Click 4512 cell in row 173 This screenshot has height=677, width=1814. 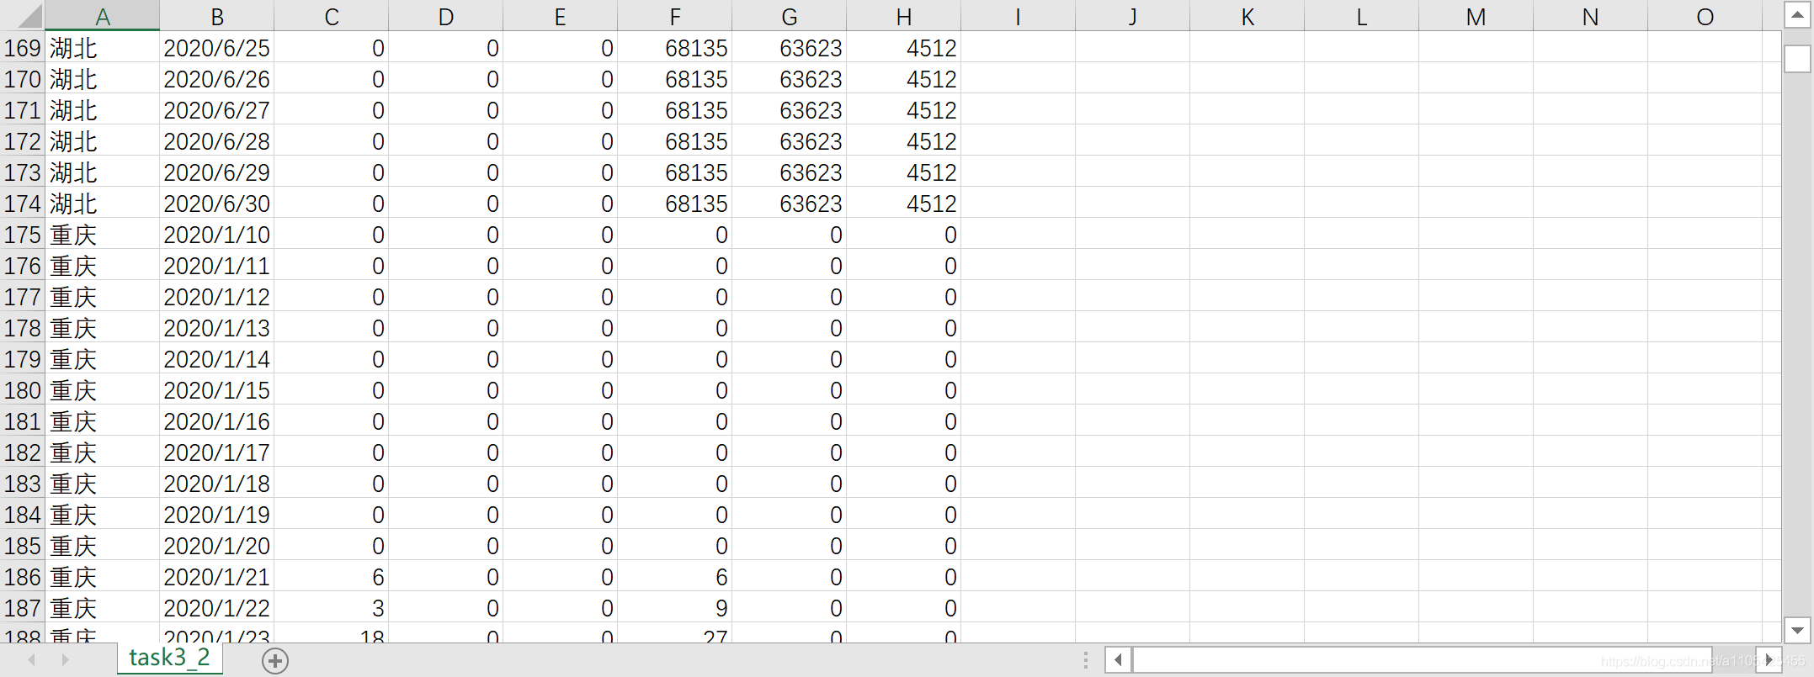(x=904, y=172)
